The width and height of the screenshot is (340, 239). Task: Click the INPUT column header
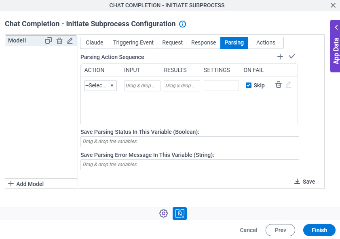pyautogui.click(x=132, y=70)
